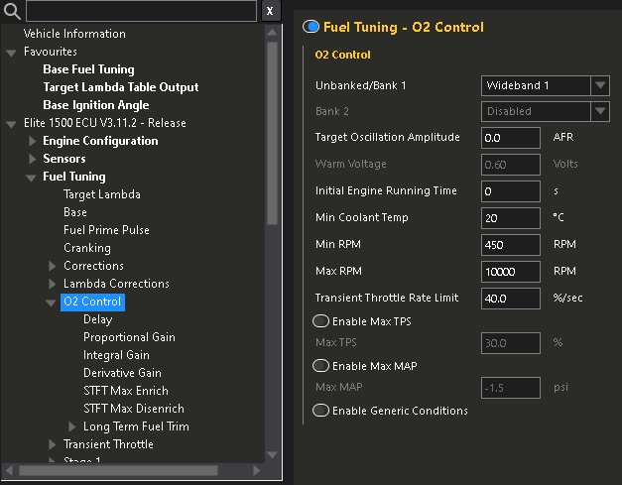
Task: Click the search magnifier icon
Action: [13, 11]
